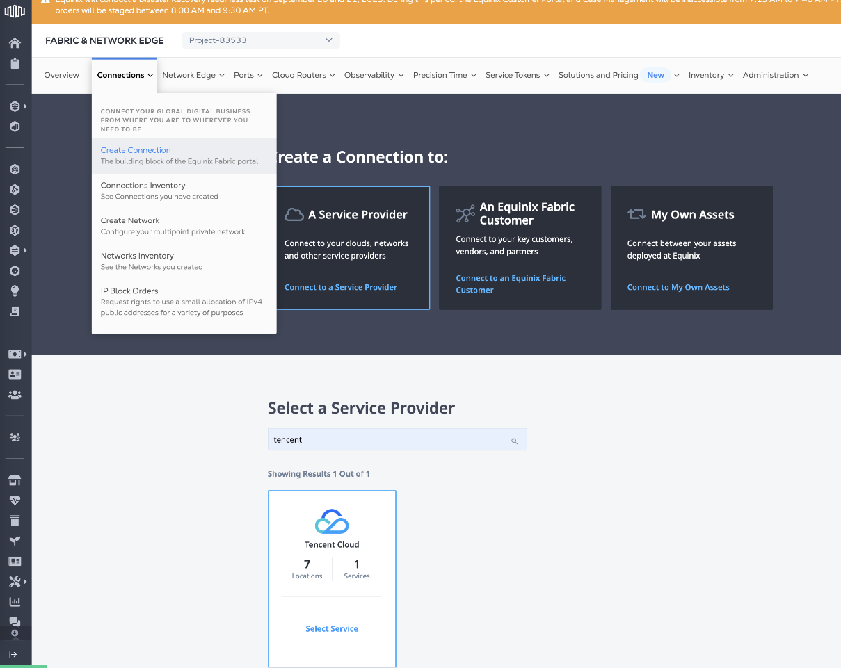The image size is (841, 668).
Task: Expand the Administration menu
Action: tap(776, 75)
